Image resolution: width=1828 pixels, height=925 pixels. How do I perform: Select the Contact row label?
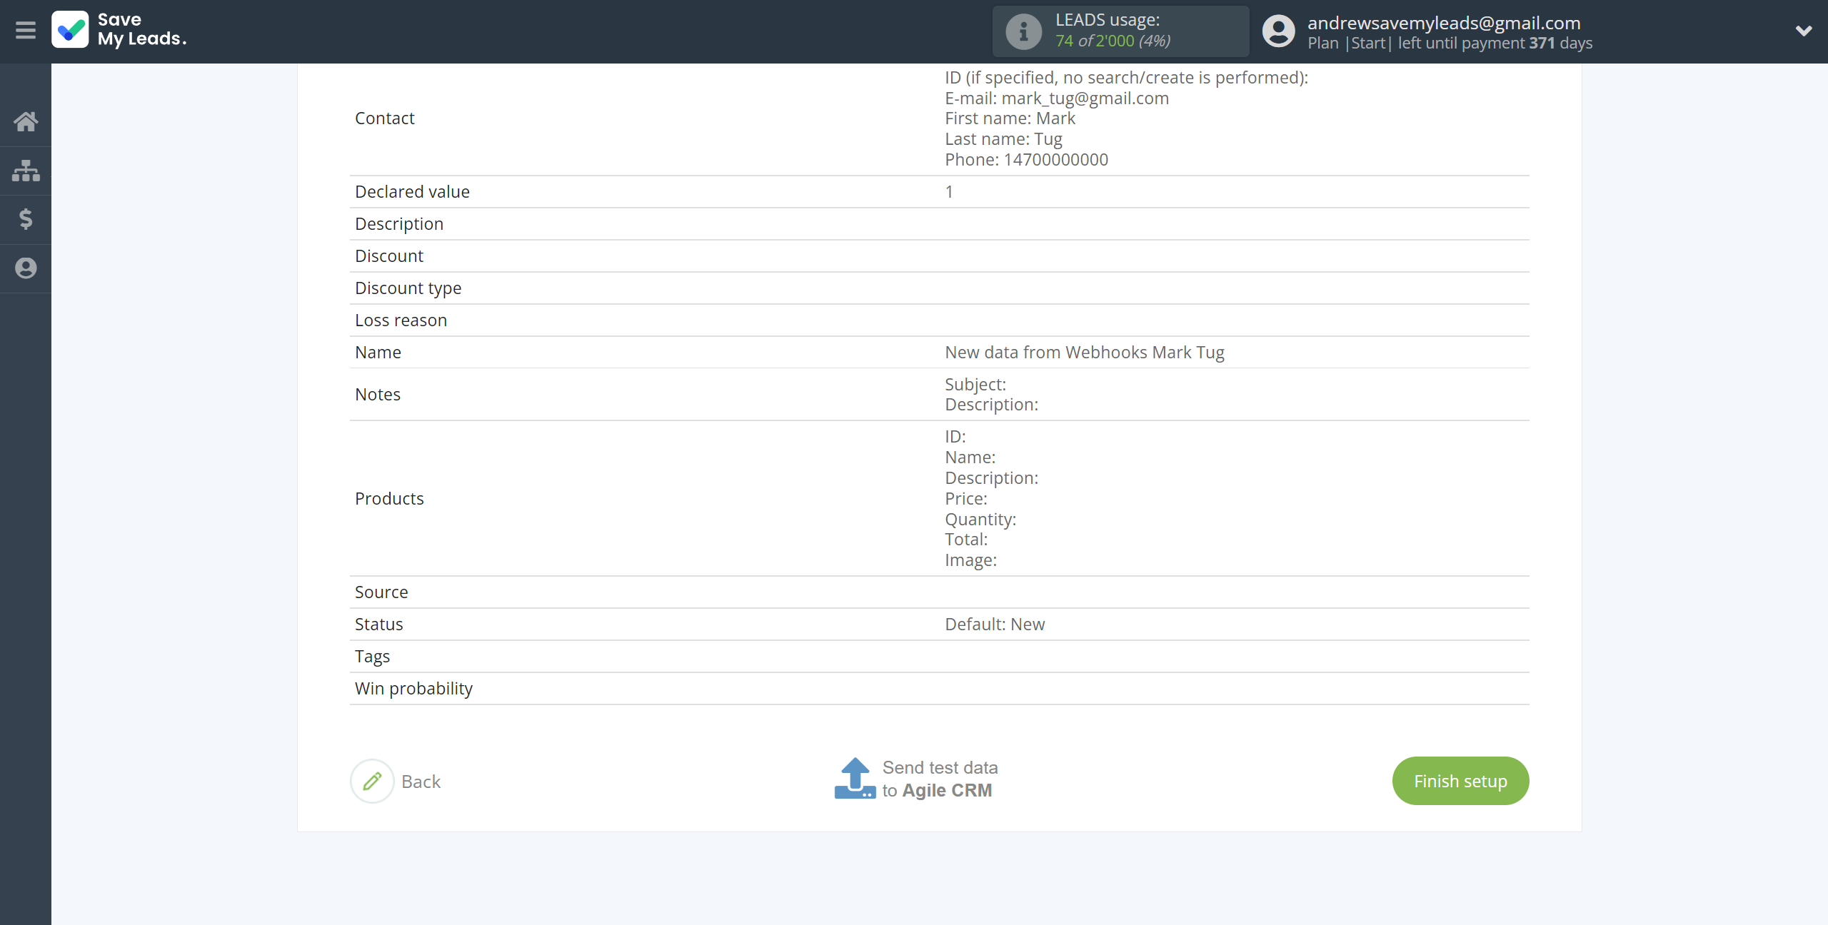[x=385, y=118]
